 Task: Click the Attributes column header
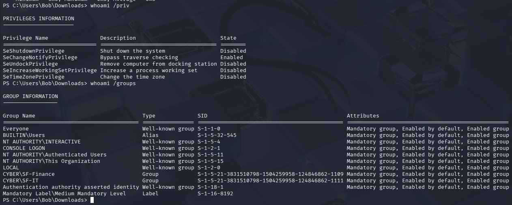[x=363, y=116]
